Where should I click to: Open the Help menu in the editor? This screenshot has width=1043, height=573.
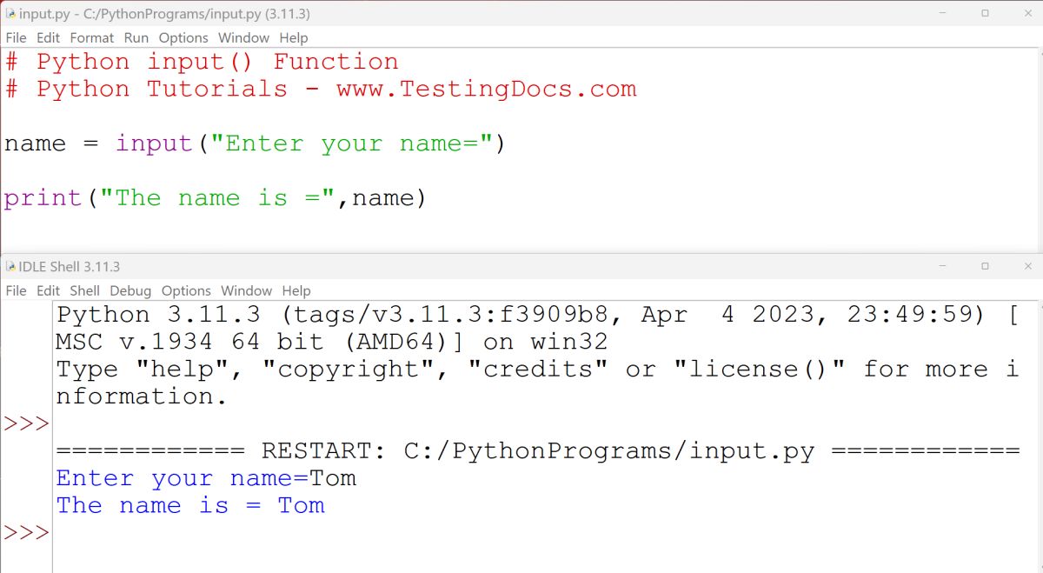pyautogui.click(x=293, y=37)
